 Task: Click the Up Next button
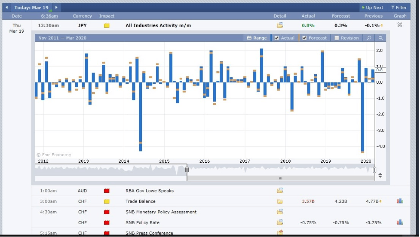click(372, 8)
